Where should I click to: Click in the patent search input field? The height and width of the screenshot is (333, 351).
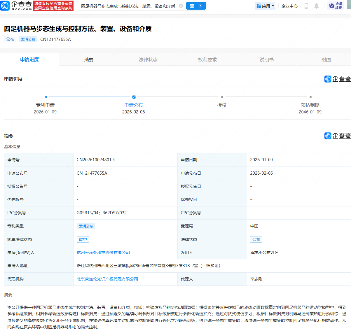click(x=128, y=6)
